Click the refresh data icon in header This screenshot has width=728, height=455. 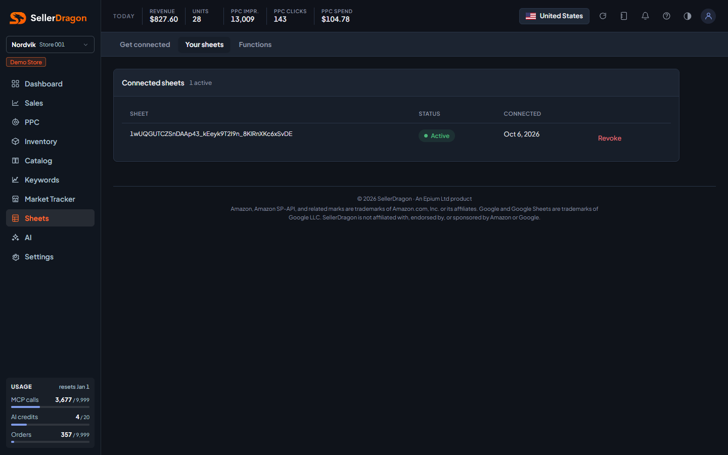point(603,16)
